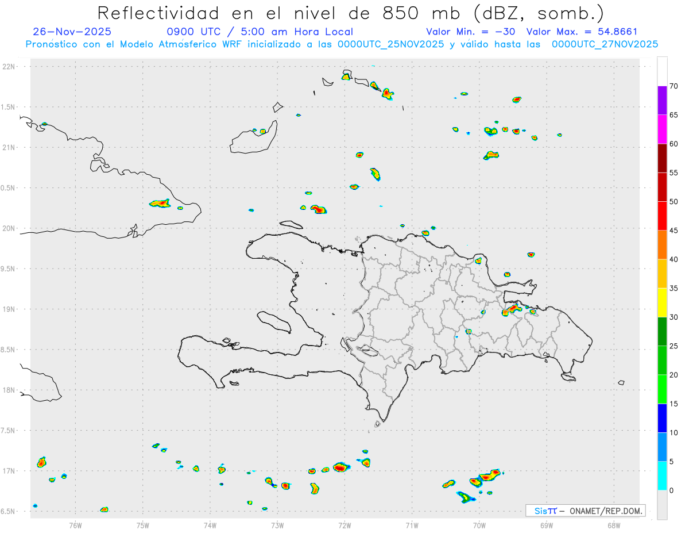Click the longitude label '70W'
The height and width of the screenshot is (533, 689).
point(479,524)
